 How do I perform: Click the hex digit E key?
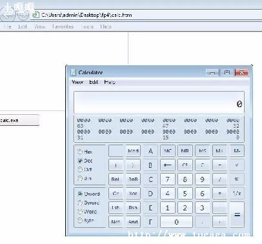pos(150,208)
